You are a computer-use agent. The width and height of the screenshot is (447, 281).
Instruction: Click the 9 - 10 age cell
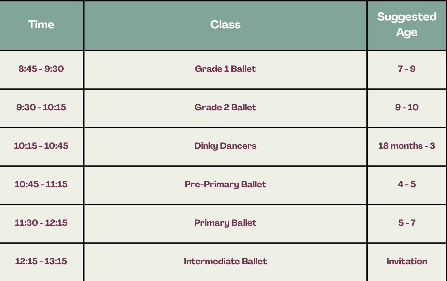click(x=407, y=107)
